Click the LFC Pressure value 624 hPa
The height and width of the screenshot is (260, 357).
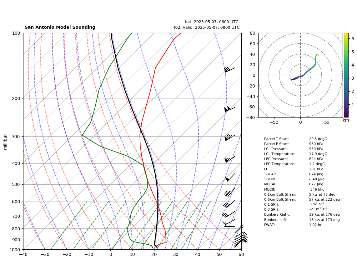tap(316, 159)
